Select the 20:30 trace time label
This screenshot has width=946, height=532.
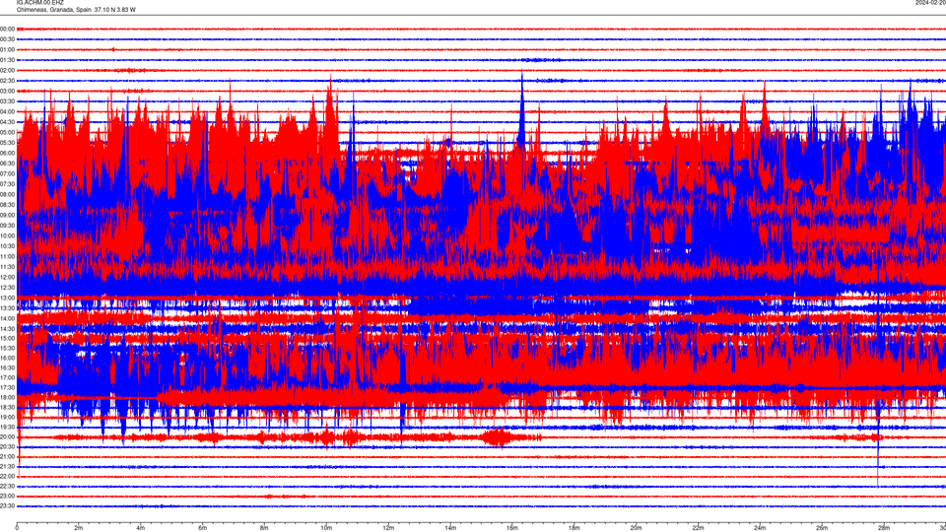tap(7, 446)
